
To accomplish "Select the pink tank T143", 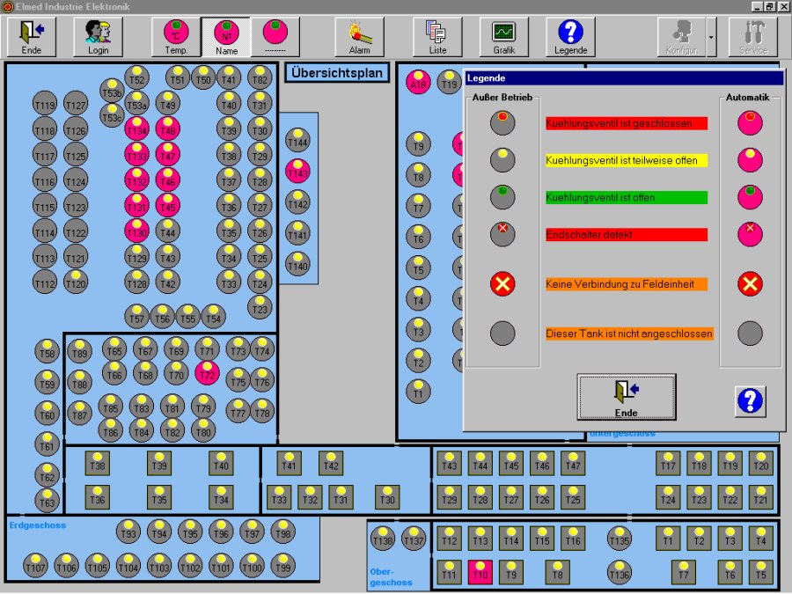I will pyautogui.click(x=298, y=172).
